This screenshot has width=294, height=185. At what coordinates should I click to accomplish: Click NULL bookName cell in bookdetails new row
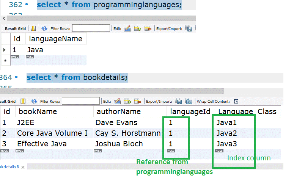click(x=19, y=151)
